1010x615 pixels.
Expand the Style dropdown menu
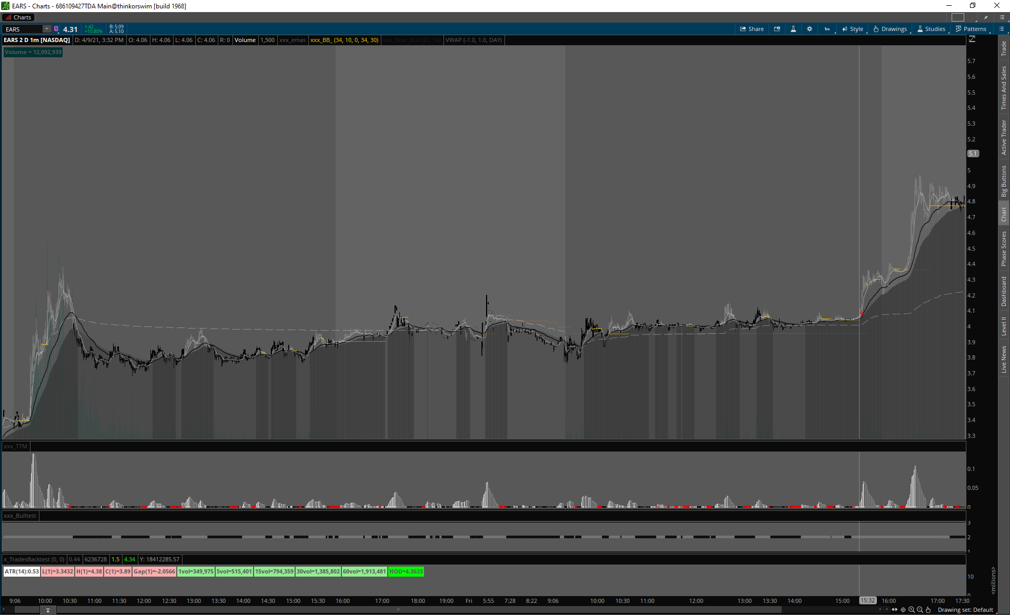pos(853,29)
